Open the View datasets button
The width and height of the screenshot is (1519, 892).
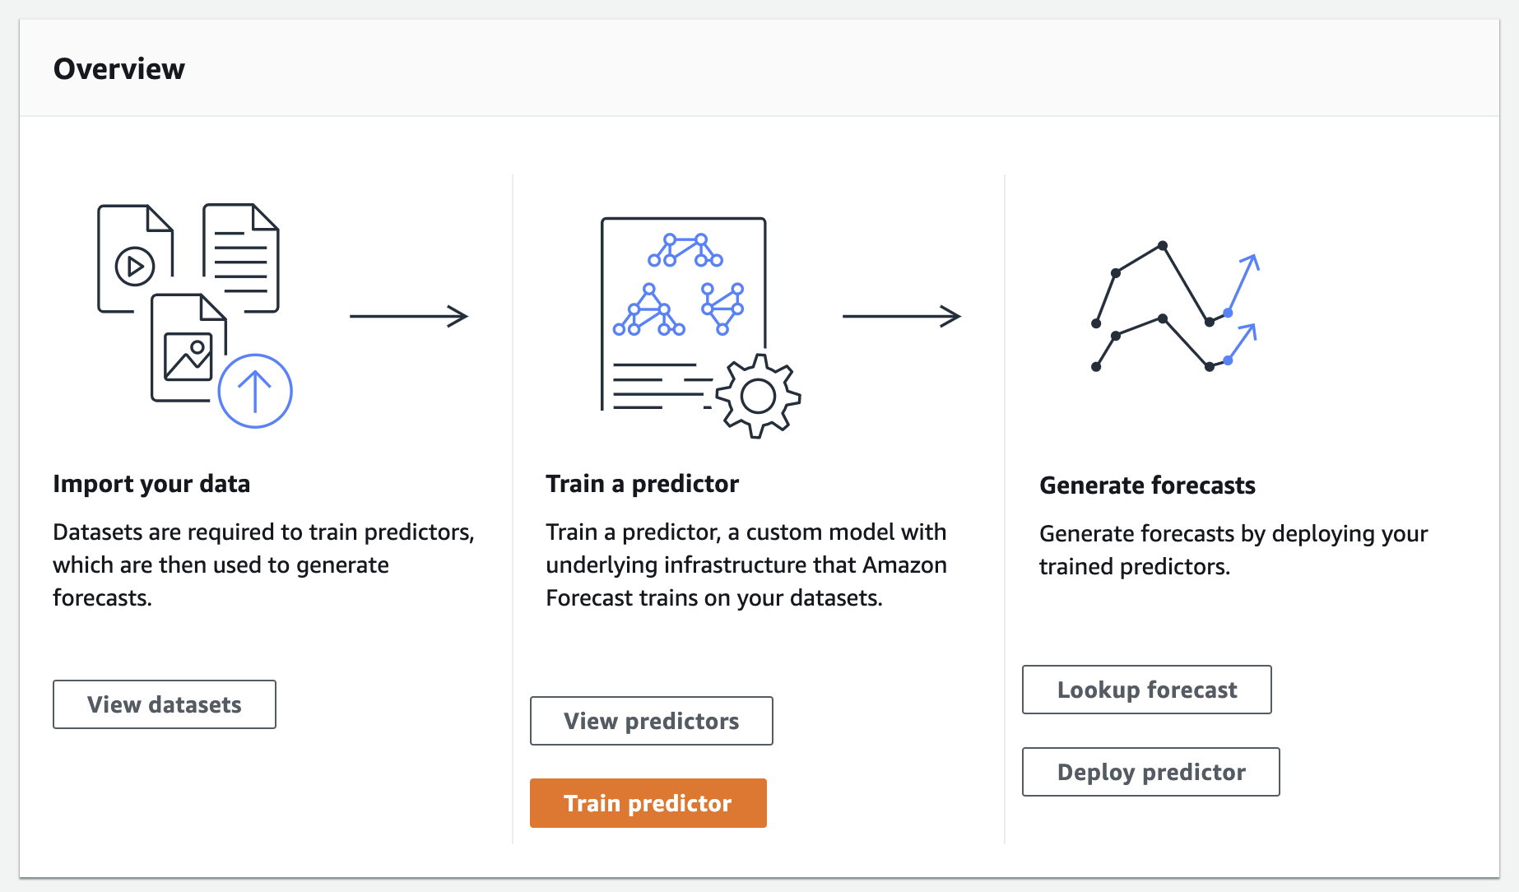(x=165, y=704)
